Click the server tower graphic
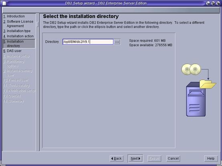Viewport: 222px width, 166px height. coord(196,99)
